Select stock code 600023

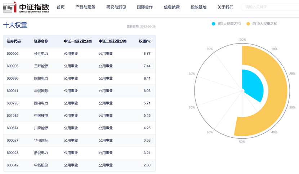click(x=13, y=153)
